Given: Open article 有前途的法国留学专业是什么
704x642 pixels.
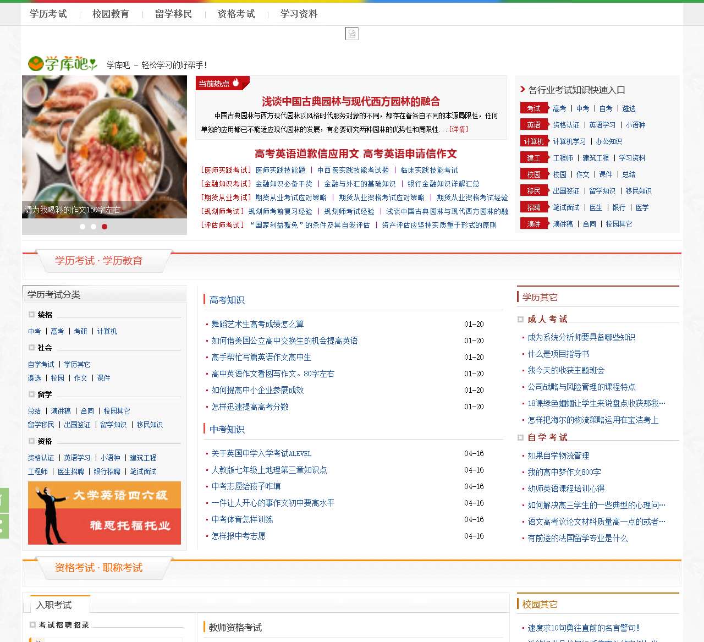Looking at the screenshot, I should point(577,538).
